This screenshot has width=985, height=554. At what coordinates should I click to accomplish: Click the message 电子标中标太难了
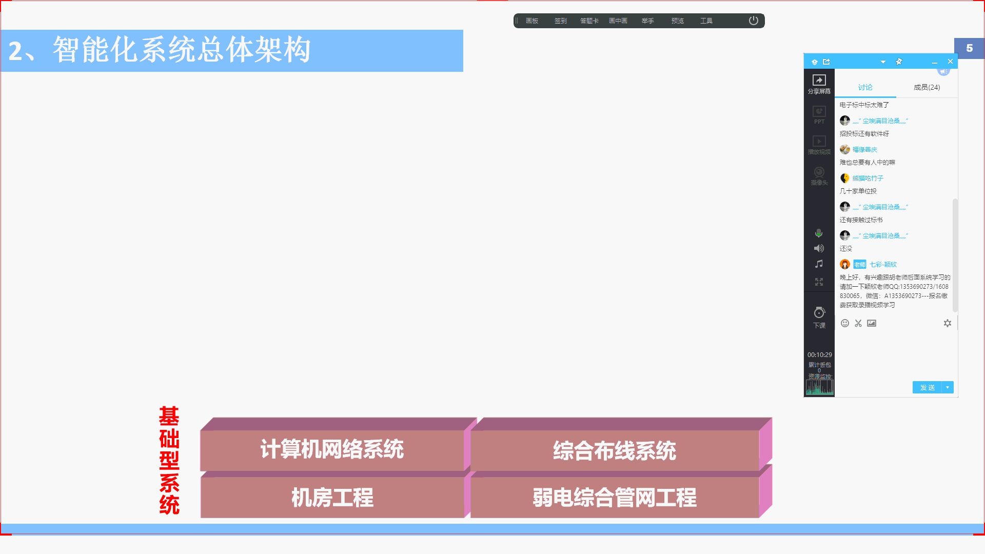tap(864, 105)
